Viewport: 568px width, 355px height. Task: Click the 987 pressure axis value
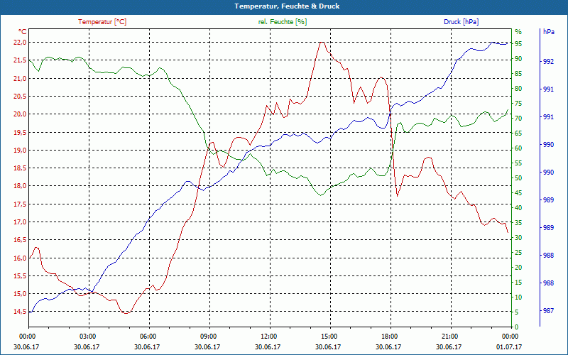[x=548, y=311]
